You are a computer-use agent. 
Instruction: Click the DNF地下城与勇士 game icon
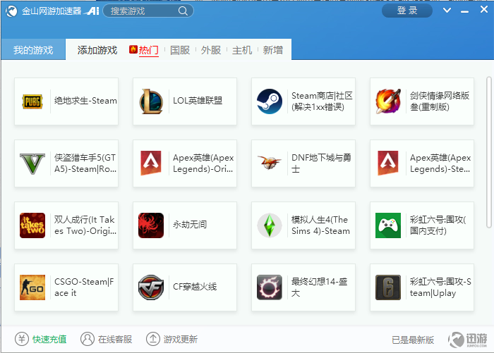click(x=270, y=163)
